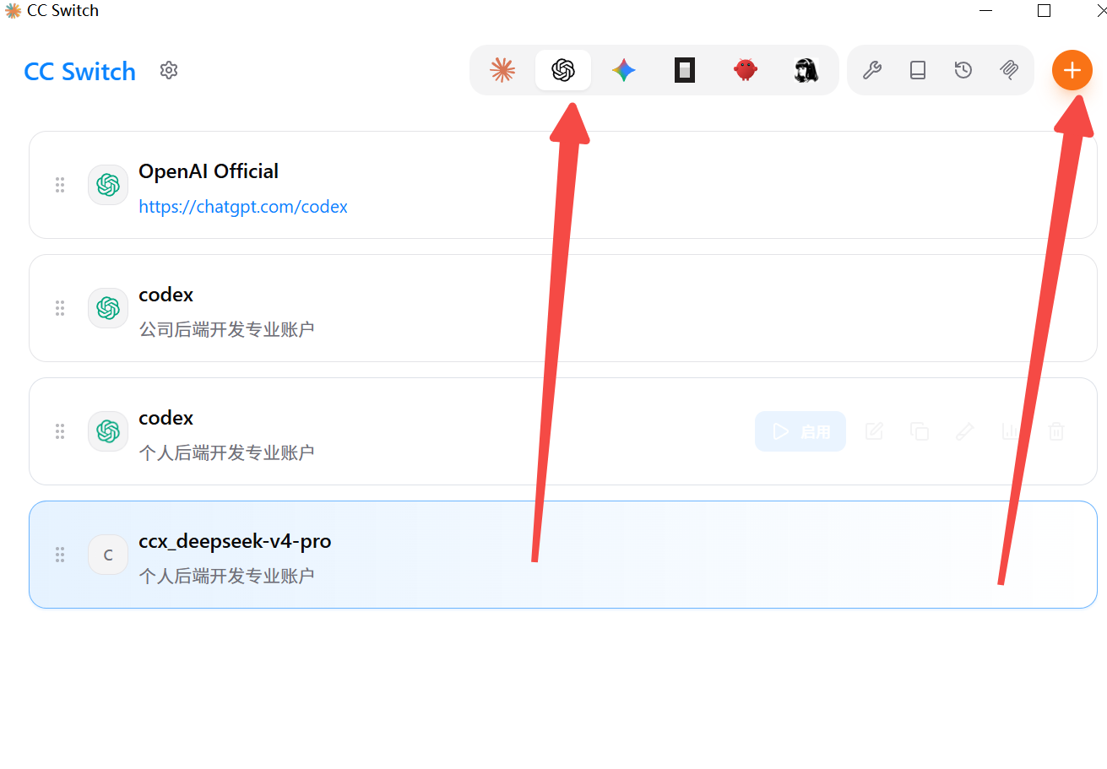Click the 启用 enable button on personal codex
The image size is (1107, 769).
800,431
